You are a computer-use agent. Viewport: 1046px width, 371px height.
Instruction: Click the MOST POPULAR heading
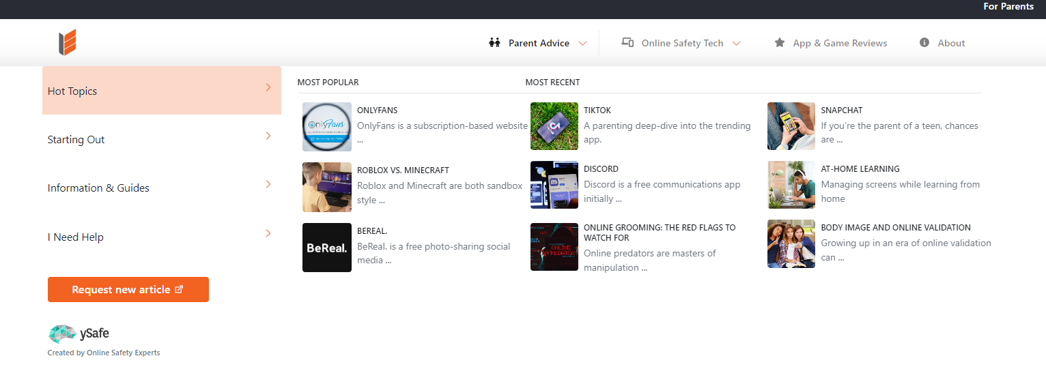coord(328,82)
